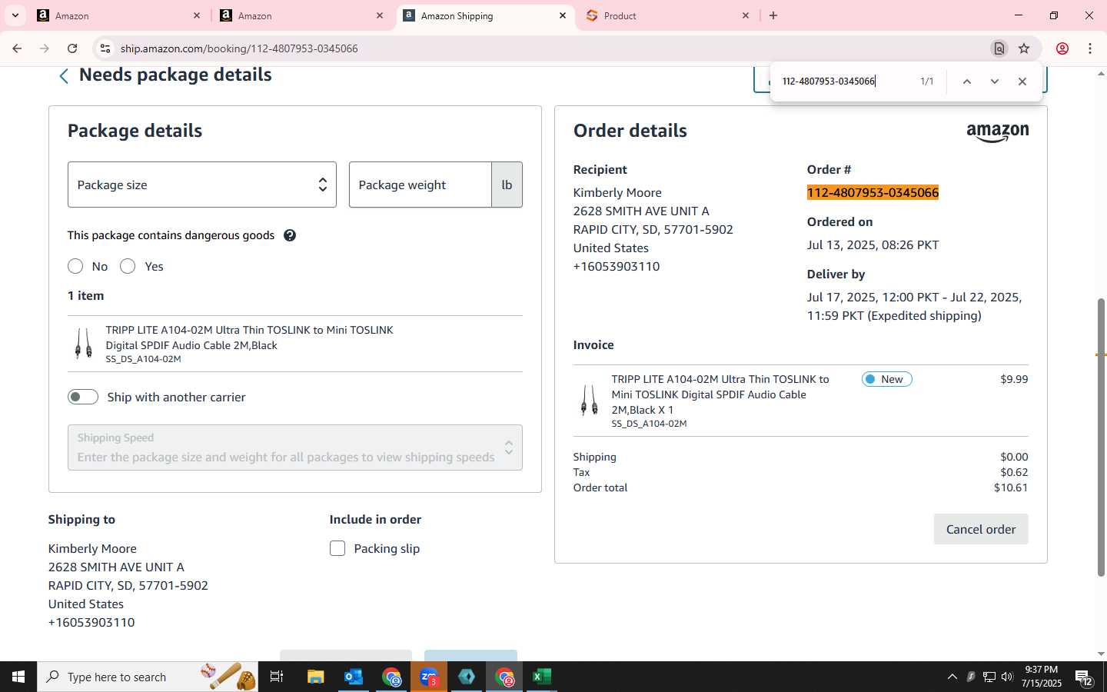
Task: Open the Shipping Speed dropdown
Action: [295, 447]
